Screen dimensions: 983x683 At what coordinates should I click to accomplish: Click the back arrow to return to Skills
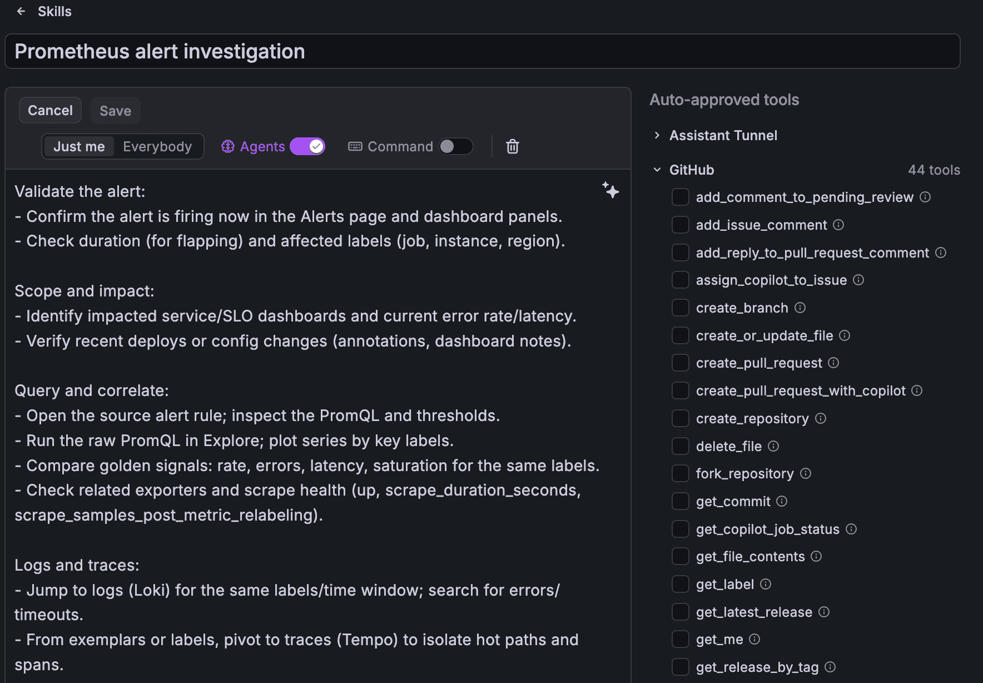pos(21,11)
